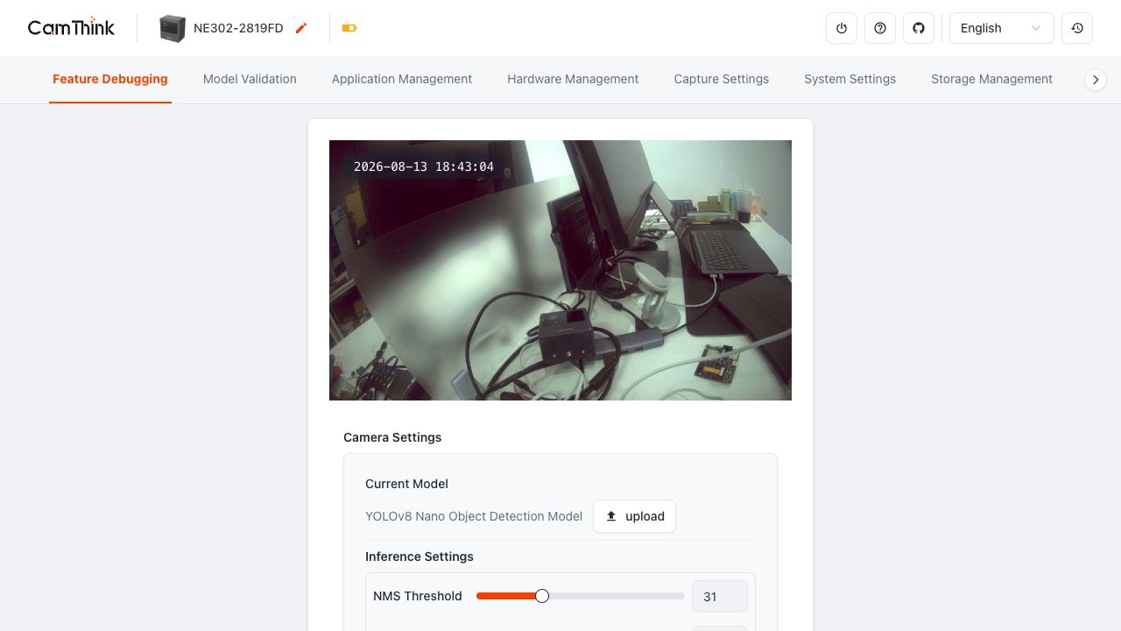Click the upload model button
The image size is (1121, 631).
(634, 516)
